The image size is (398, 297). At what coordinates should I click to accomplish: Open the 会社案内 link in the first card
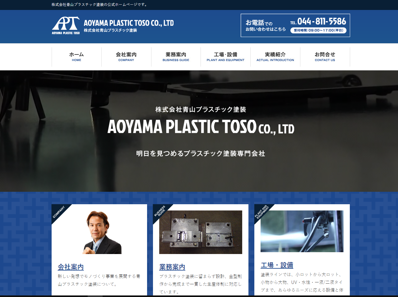(x=70, y=267)
